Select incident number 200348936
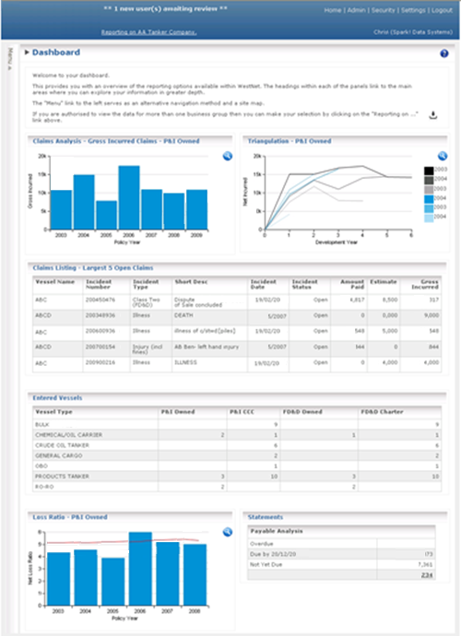The image size is (461, 636). [x=100, y=315]
